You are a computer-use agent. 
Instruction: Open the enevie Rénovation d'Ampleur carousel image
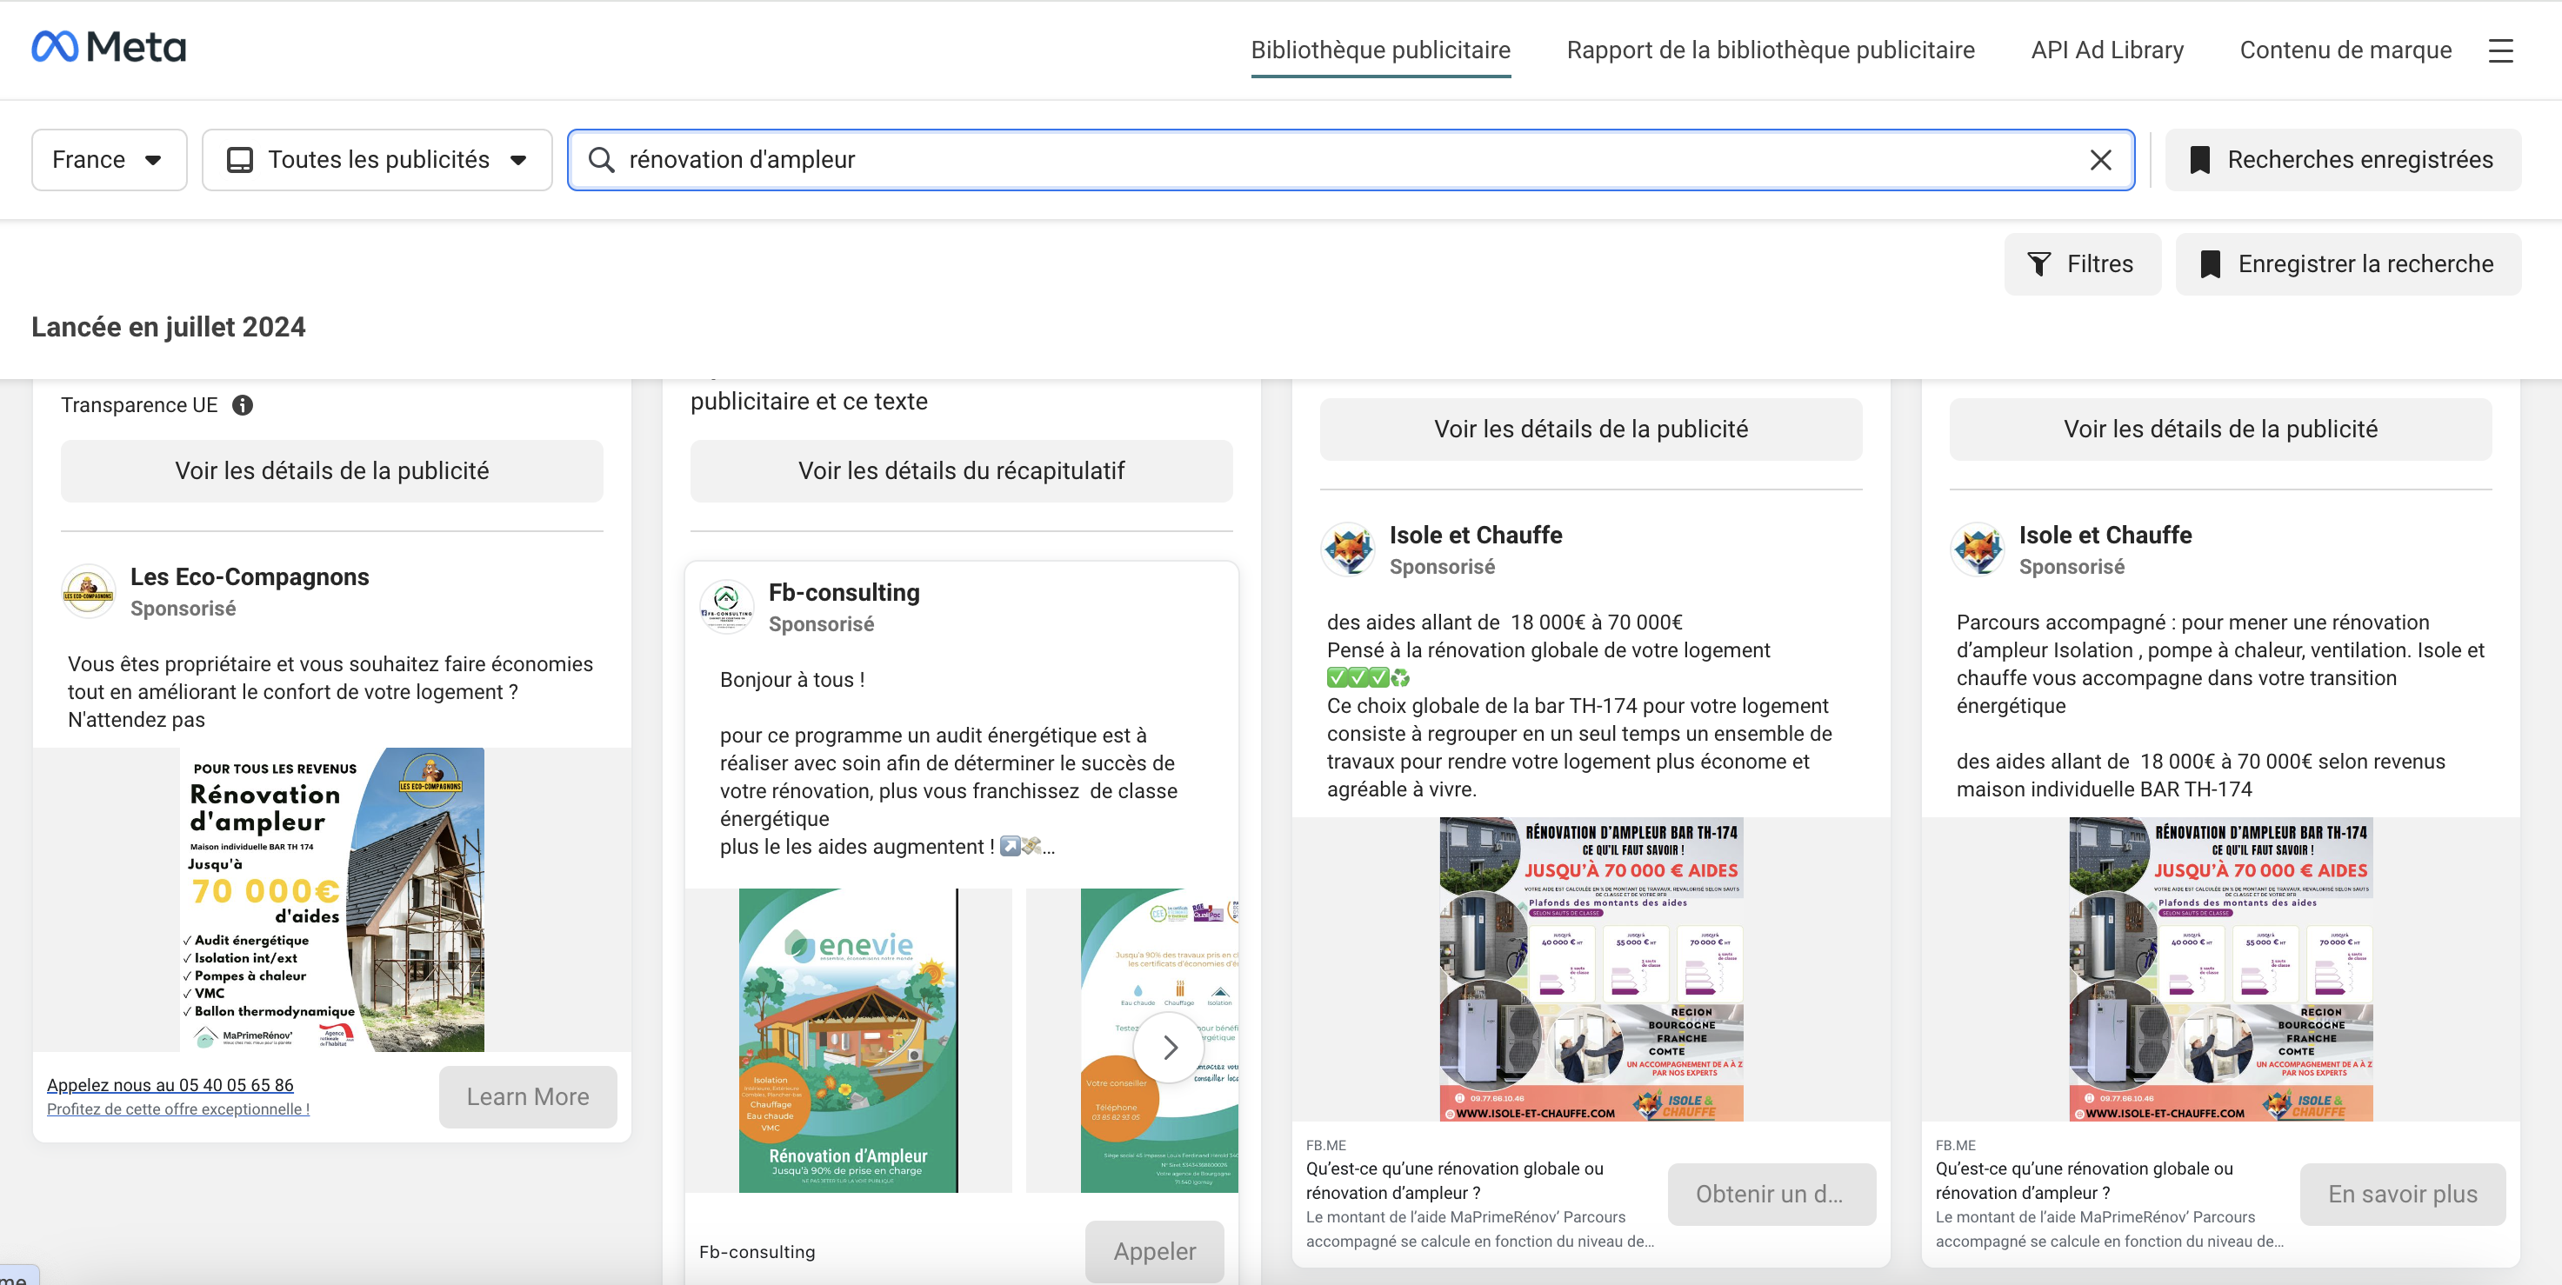849,1041
